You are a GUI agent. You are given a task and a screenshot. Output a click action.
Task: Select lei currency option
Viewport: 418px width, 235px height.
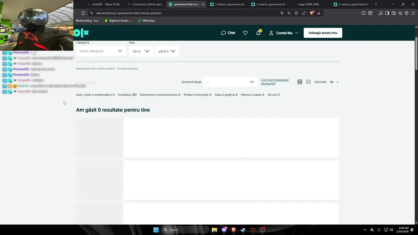pyautogui.click(x=331, y=82)
